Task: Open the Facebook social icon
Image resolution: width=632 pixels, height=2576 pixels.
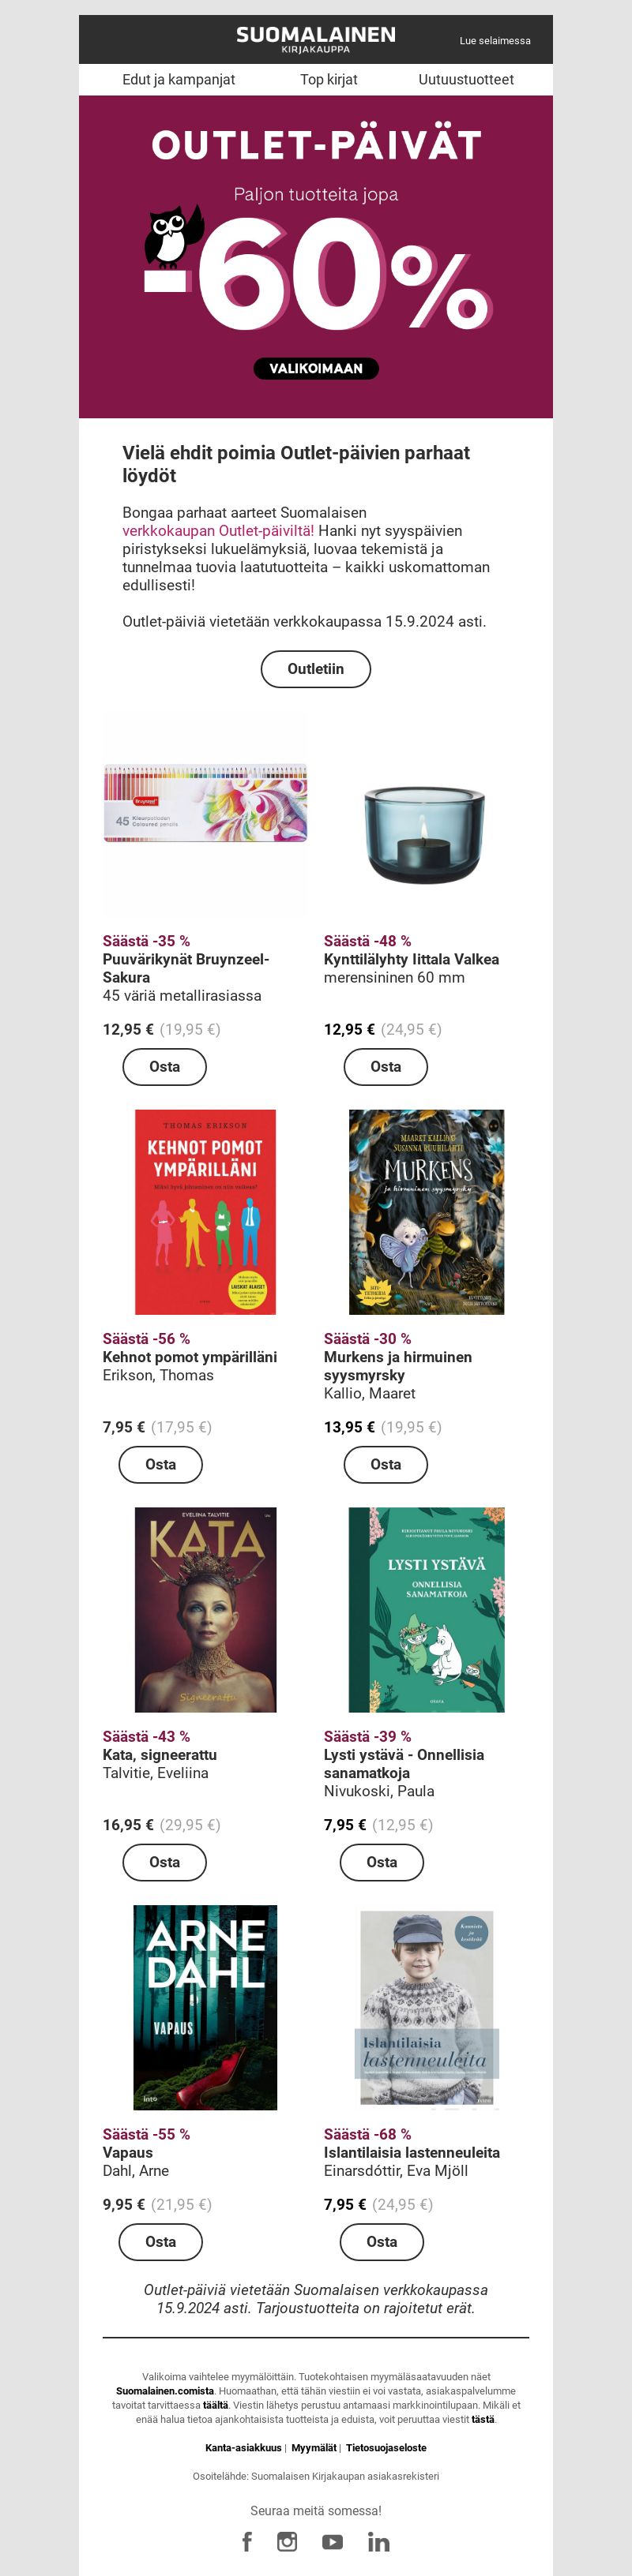Action: (x=246, y=2541)
